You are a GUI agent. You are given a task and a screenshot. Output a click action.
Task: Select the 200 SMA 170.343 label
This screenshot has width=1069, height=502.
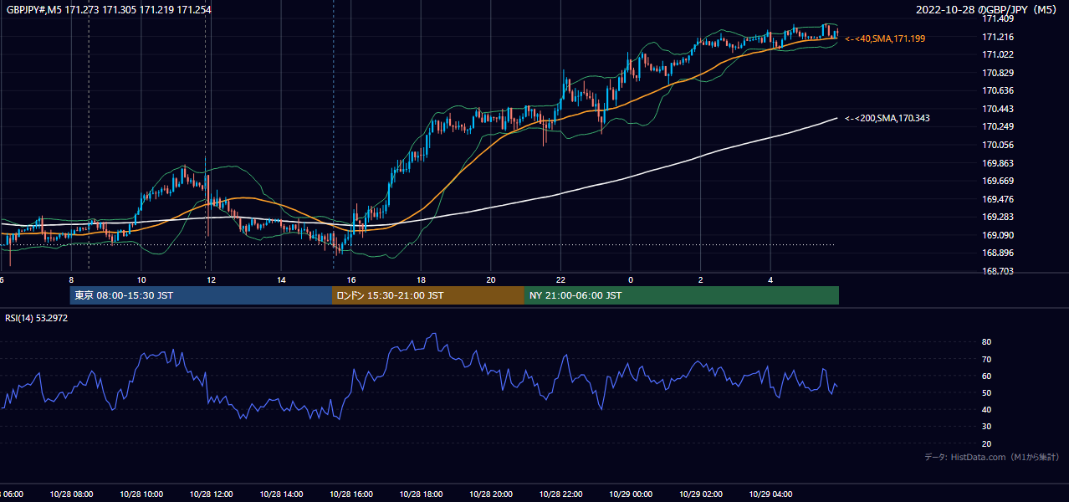(x=887, y=118)
